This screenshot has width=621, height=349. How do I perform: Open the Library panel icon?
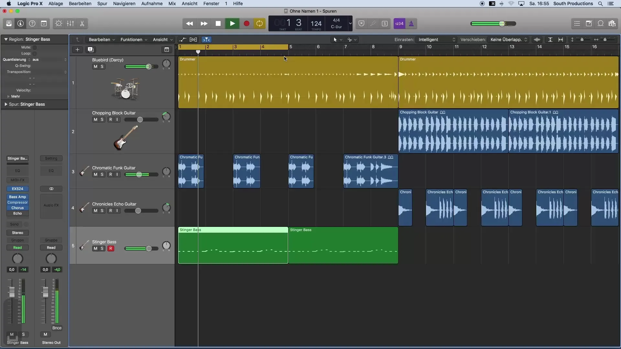coord(9,24)
